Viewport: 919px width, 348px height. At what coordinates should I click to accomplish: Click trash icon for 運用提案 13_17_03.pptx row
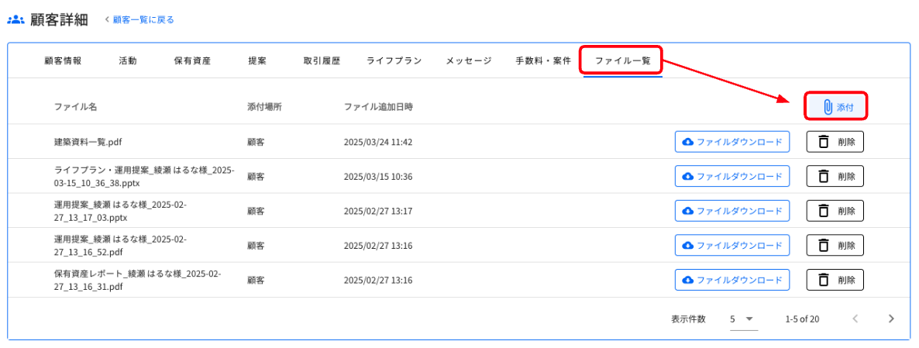pyautogui.click(x=824, y=211)
